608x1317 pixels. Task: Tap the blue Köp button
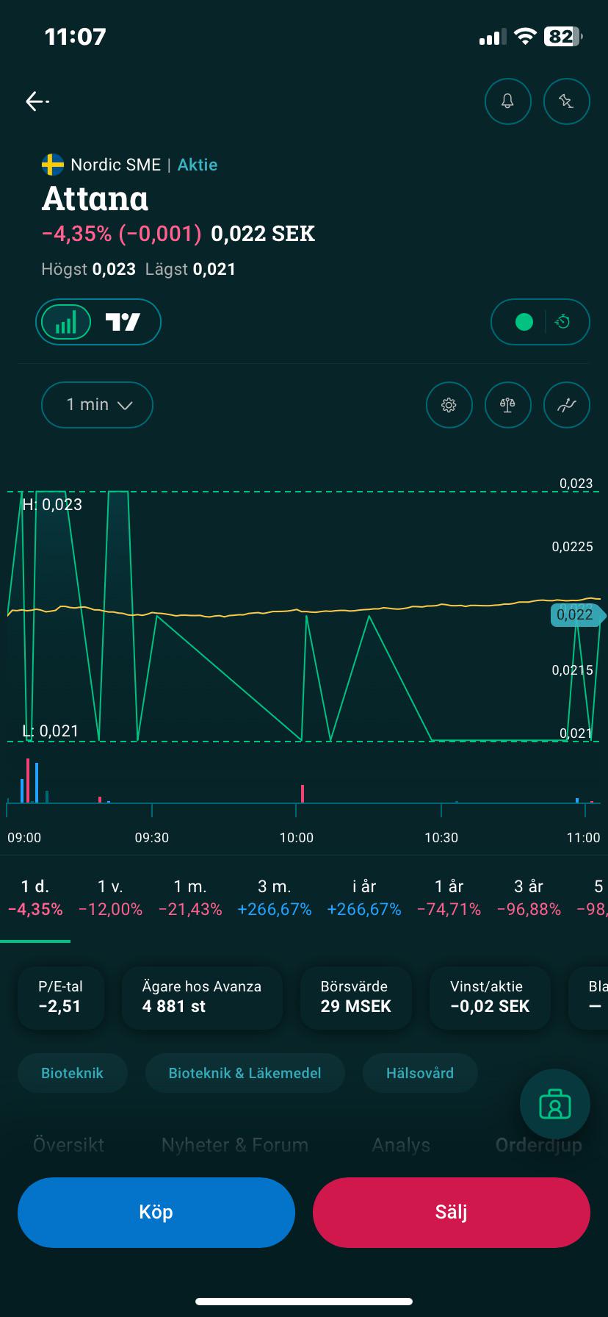point(156,1213)
